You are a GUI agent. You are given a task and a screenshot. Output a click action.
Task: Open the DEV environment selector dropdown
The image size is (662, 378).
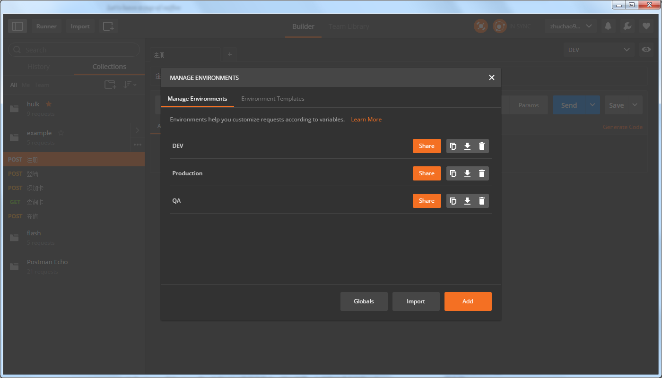point(599,50)
